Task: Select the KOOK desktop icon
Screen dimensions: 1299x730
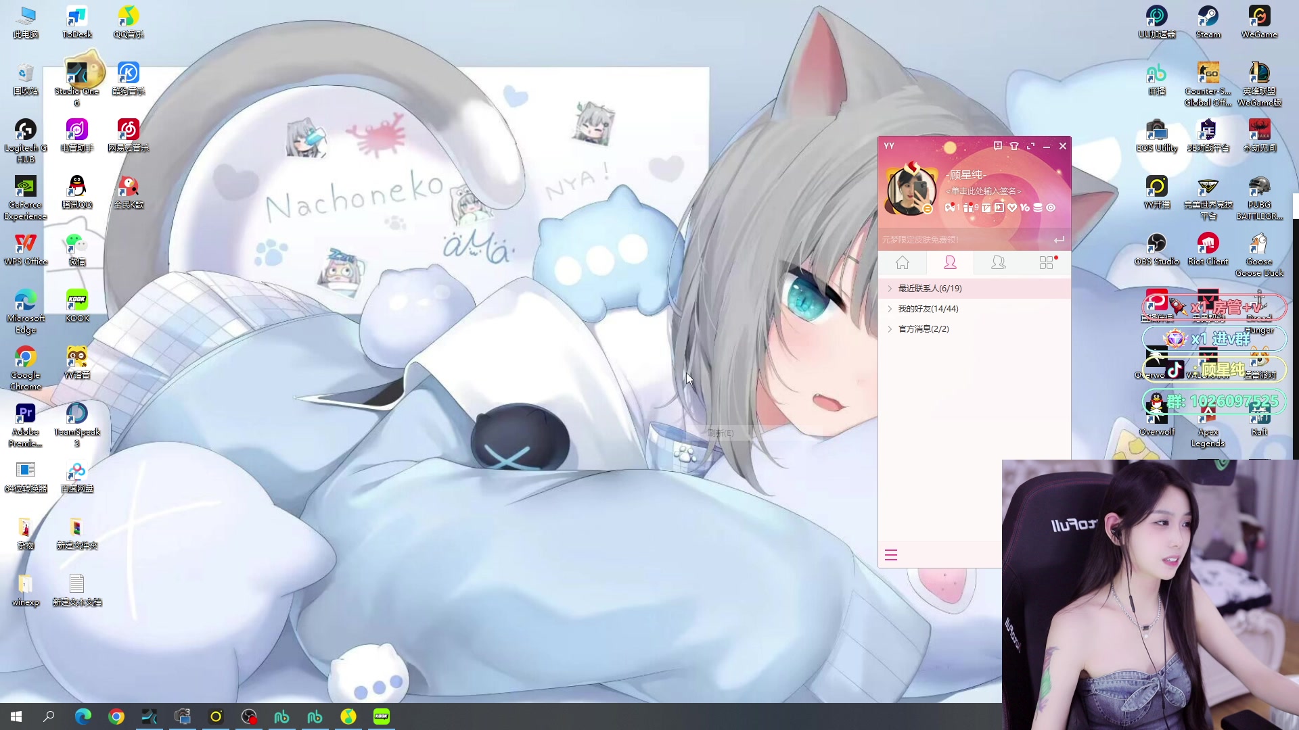Action: (x=76, y=305)
